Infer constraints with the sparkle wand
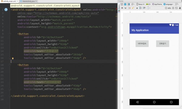182x109 pixels. [x=133, y=8]
